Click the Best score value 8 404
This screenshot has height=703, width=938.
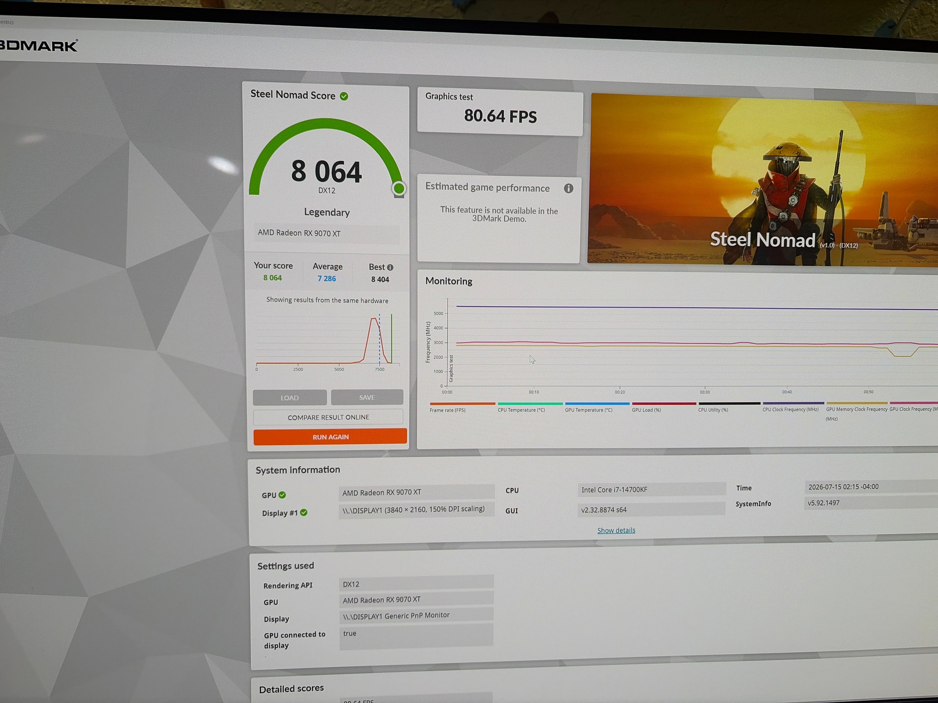[x=380, y=280]
